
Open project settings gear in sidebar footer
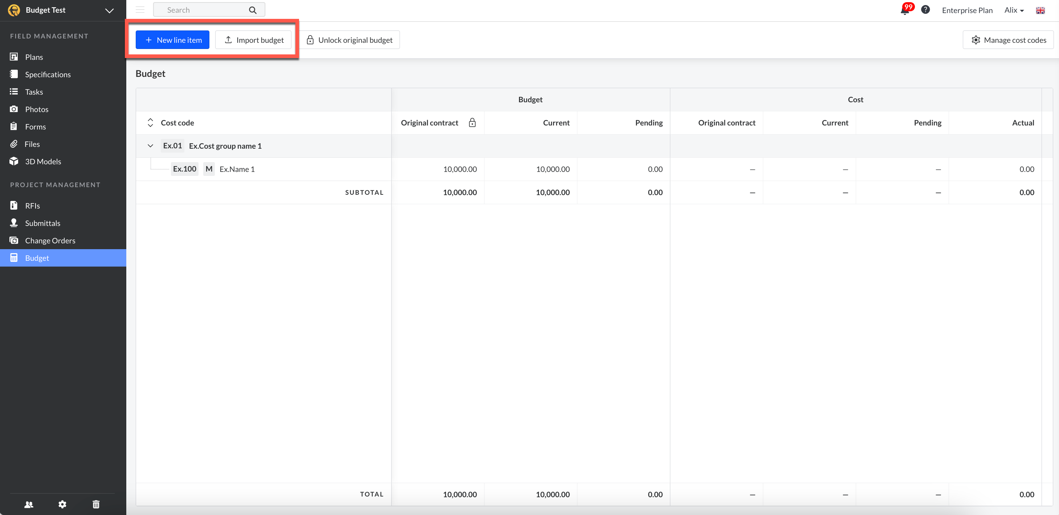[x=62, y=504]
